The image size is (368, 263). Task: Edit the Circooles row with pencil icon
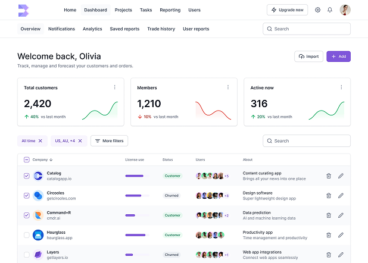click(x=341, y=195)
